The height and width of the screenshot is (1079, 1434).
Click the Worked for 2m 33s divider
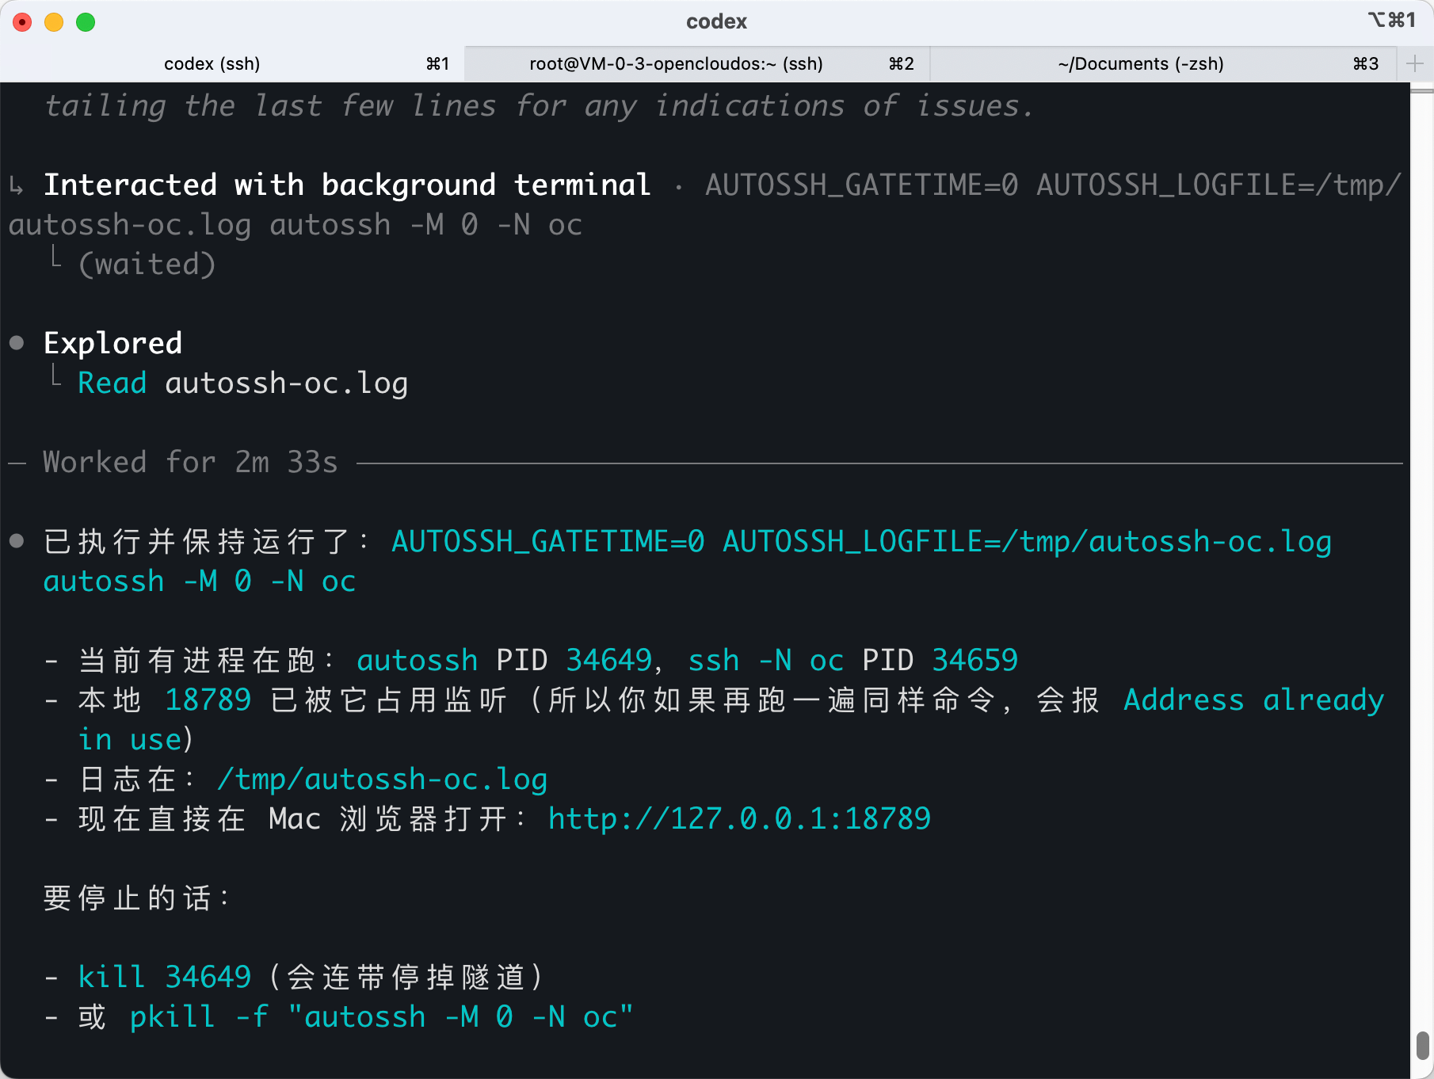[x=190, y=462]
